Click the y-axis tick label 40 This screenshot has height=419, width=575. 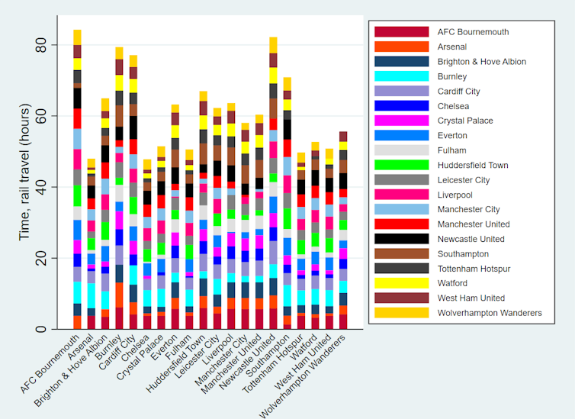point(40,187)
